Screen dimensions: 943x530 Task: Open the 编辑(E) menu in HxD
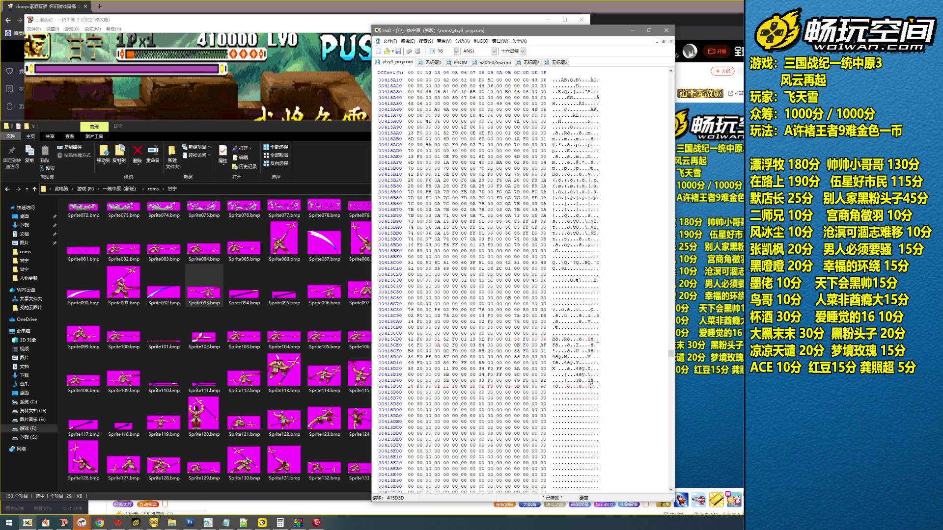click(408, 41)
